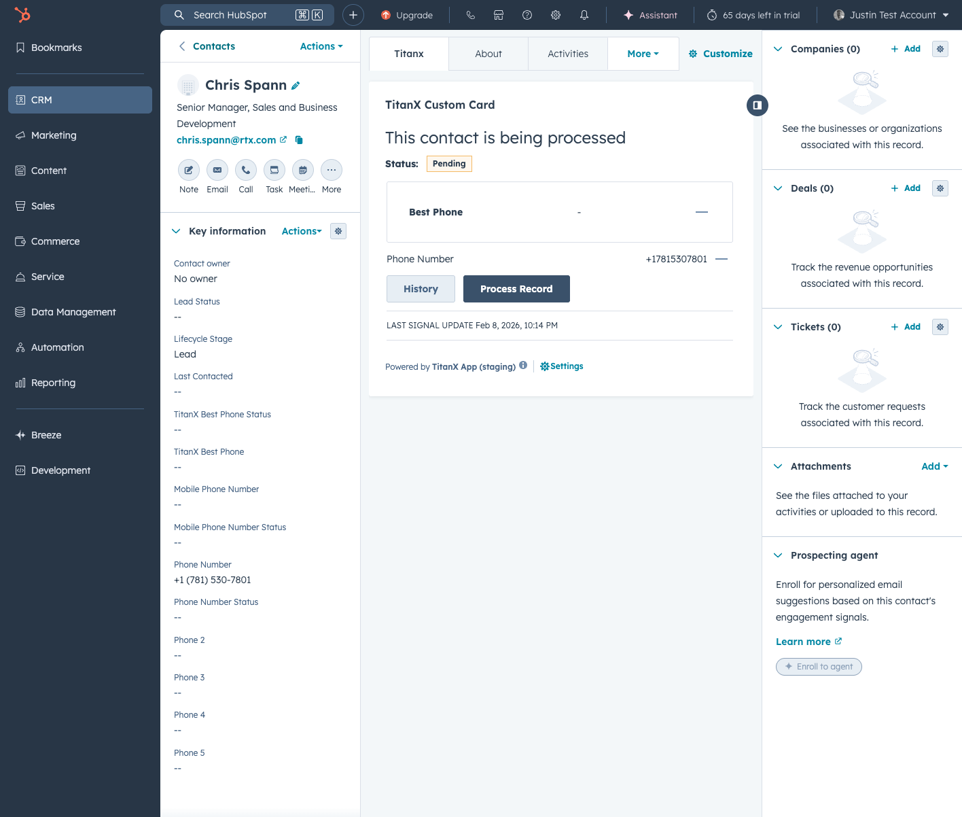
Task: Create a Task for the contact
Action: [274, 170]
